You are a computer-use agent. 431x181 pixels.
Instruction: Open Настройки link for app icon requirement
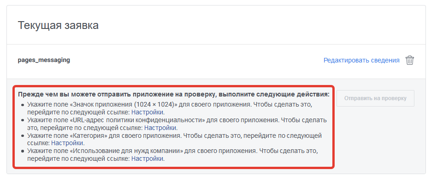click(x=148, y=112)
